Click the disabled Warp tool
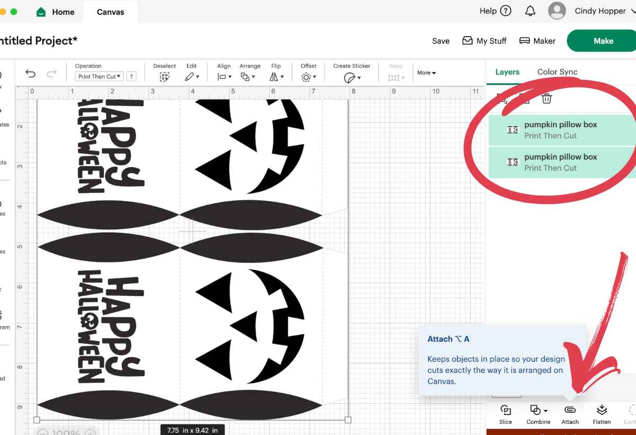The image size is (636, 435). point(396,73)
